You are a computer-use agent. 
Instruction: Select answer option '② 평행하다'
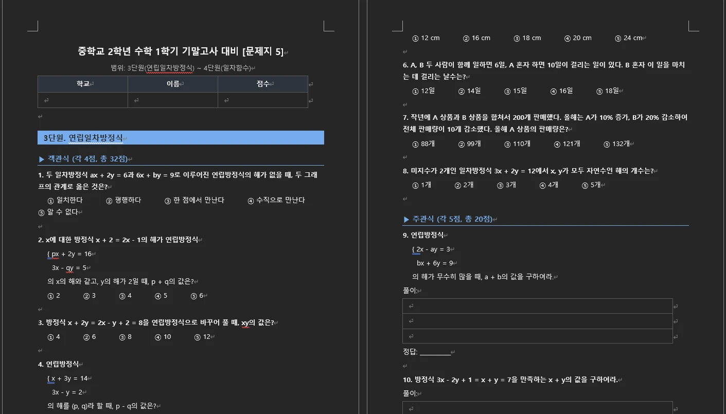123,200
